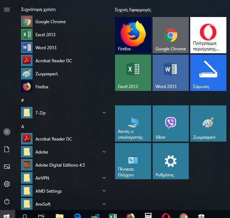Open the Ρυθμίσεις tile
The width and height of the screenshot is (230, 218).
[x=171, y=161]
